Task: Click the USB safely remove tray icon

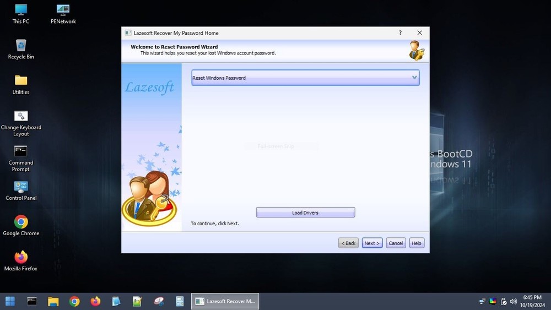Action: (x=503, y=301)
